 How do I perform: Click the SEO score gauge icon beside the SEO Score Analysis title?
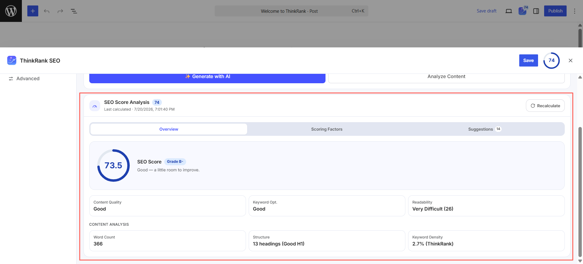pyautogui.click(x=95, y=106)
